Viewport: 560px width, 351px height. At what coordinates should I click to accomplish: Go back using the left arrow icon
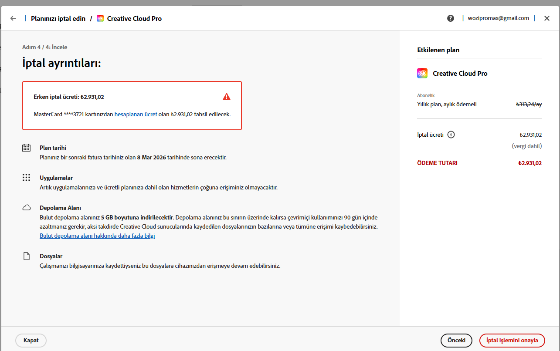(13, 18)
